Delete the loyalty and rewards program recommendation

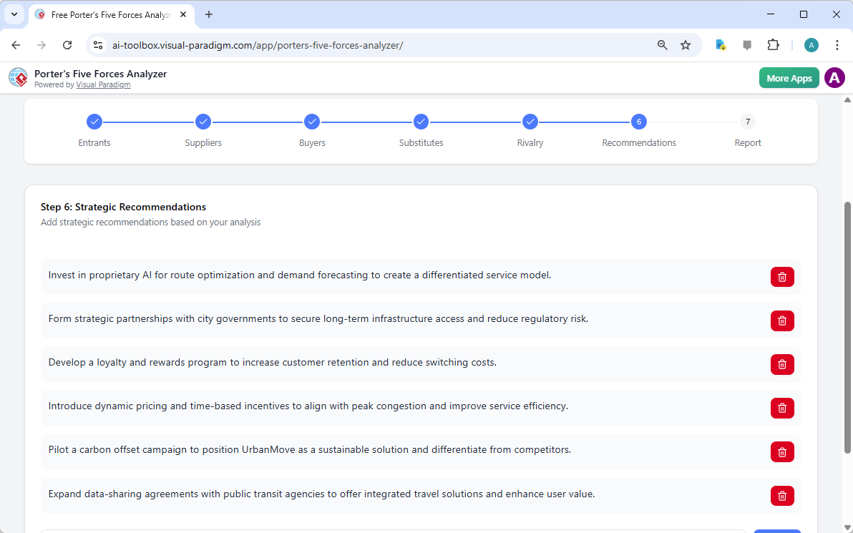(x=782, y=364)
